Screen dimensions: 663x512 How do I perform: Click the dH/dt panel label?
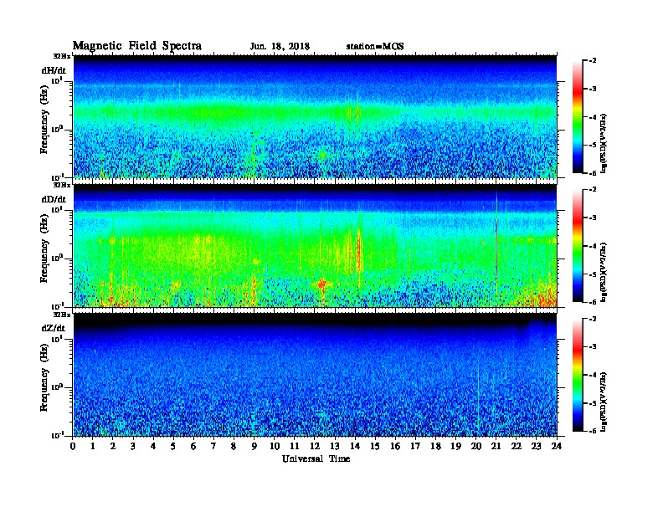(54, 70)
